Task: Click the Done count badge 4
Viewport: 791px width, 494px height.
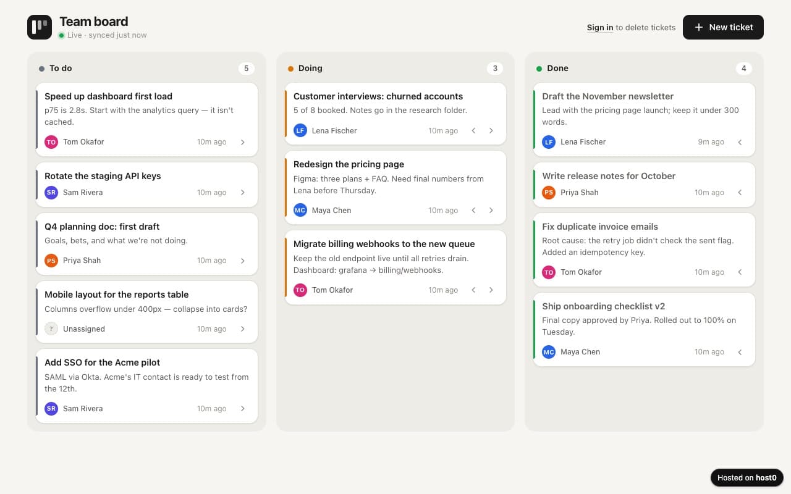Action: coord(744,69)
